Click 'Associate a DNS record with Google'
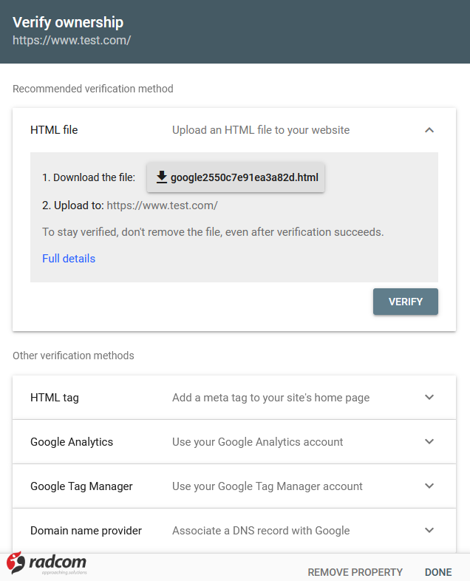The width and height of the screenshot is (470, 581). 261,531
